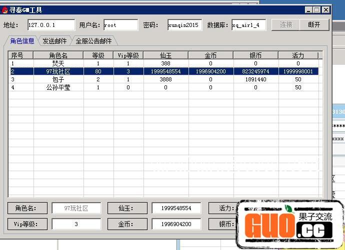Click the 地址 input with 127.0.0.1

[x=50, y=25]
